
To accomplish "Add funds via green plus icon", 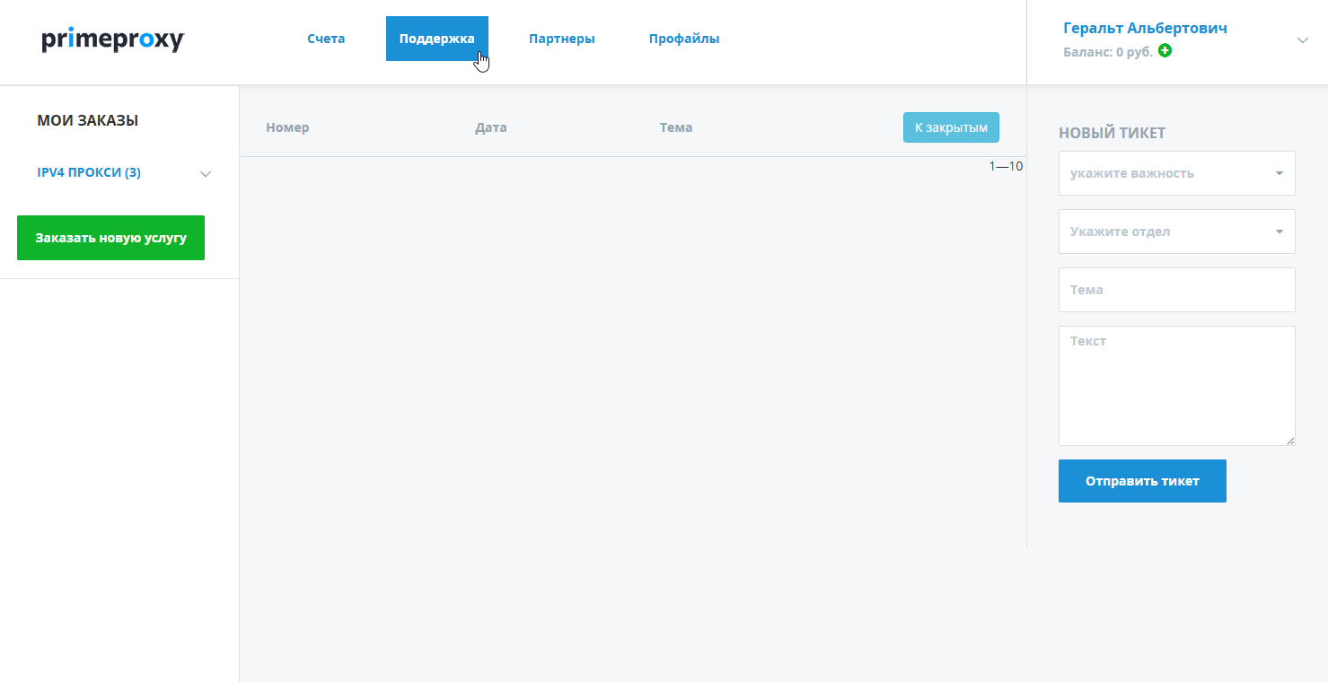I will [x=1165, y=51].
